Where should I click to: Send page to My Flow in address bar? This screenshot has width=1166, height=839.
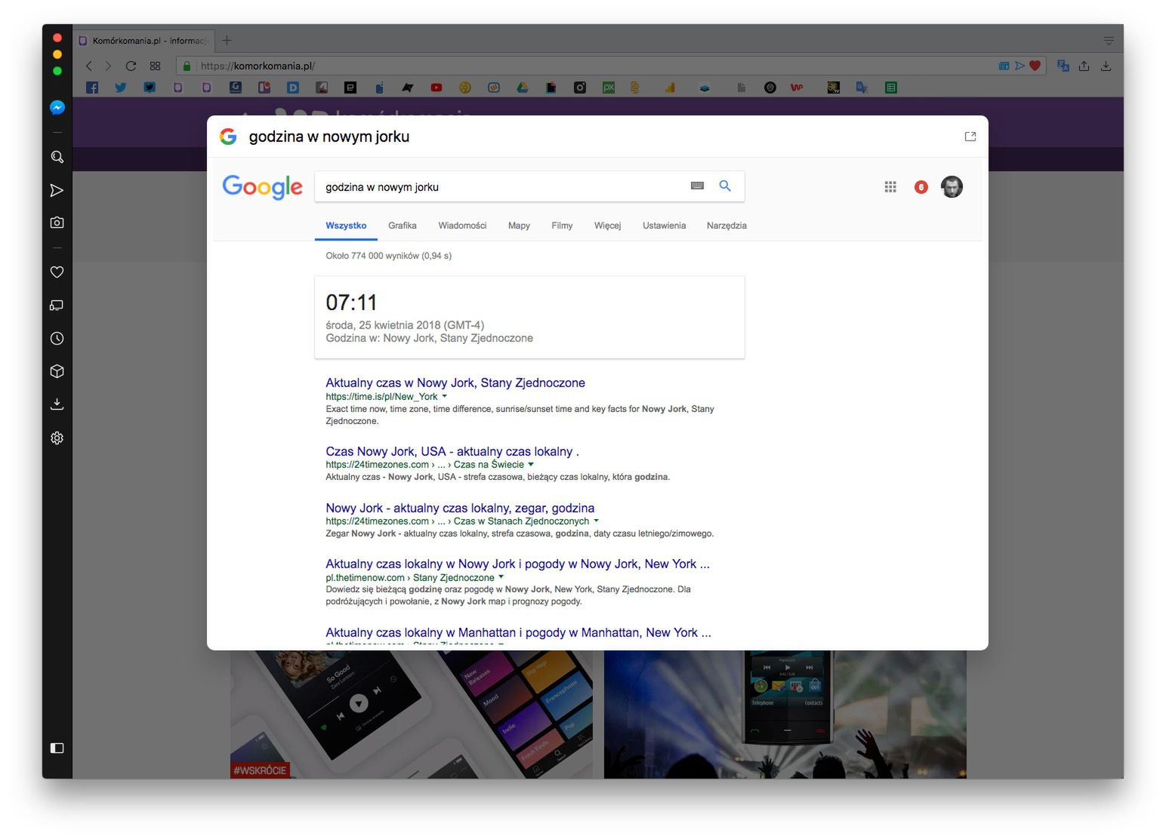point(1019,66)
